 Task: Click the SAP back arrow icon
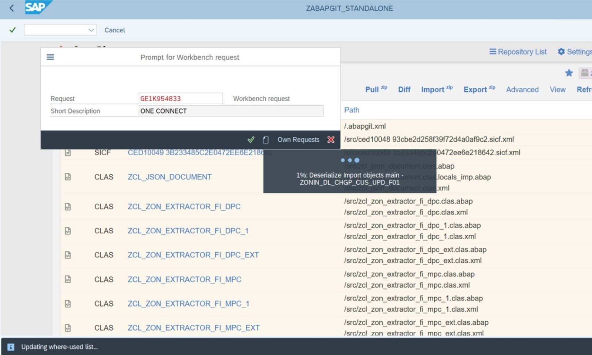[x=12, y=8]
